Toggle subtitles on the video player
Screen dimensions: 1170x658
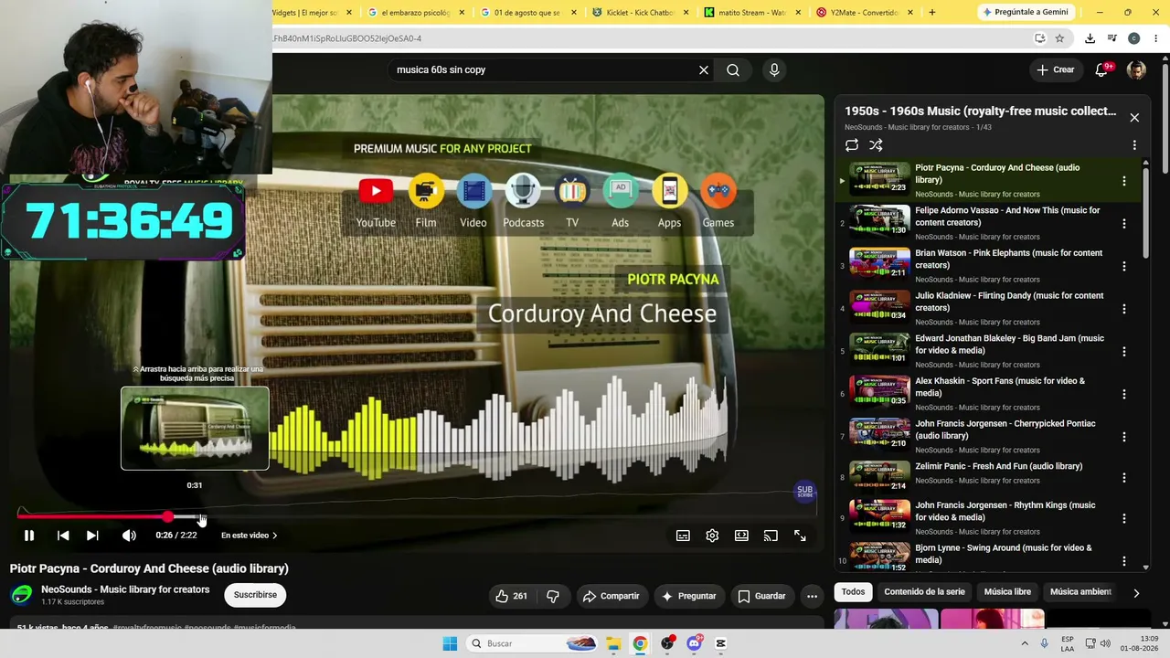(683, 536)
